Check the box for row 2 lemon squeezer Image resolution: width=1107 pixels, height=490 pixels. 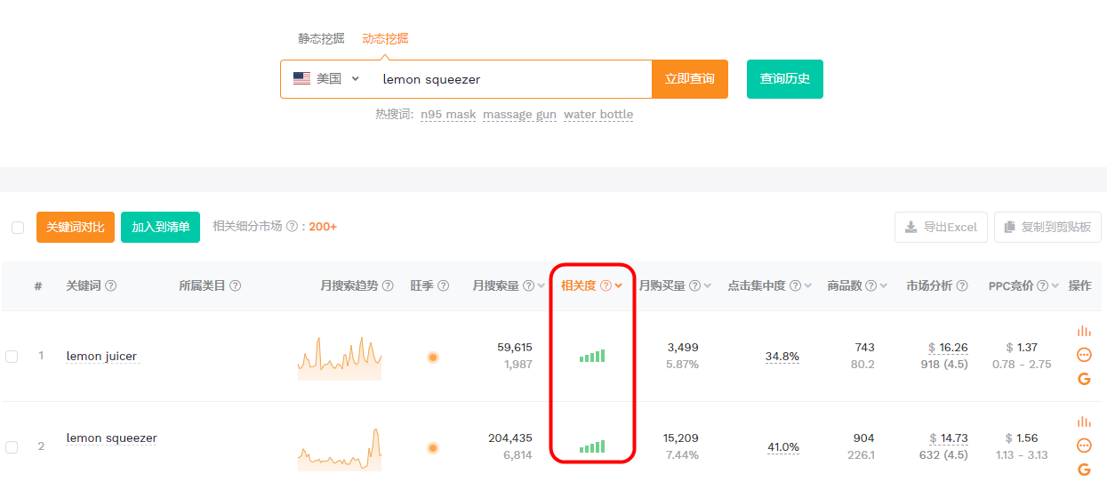[12, 446]
